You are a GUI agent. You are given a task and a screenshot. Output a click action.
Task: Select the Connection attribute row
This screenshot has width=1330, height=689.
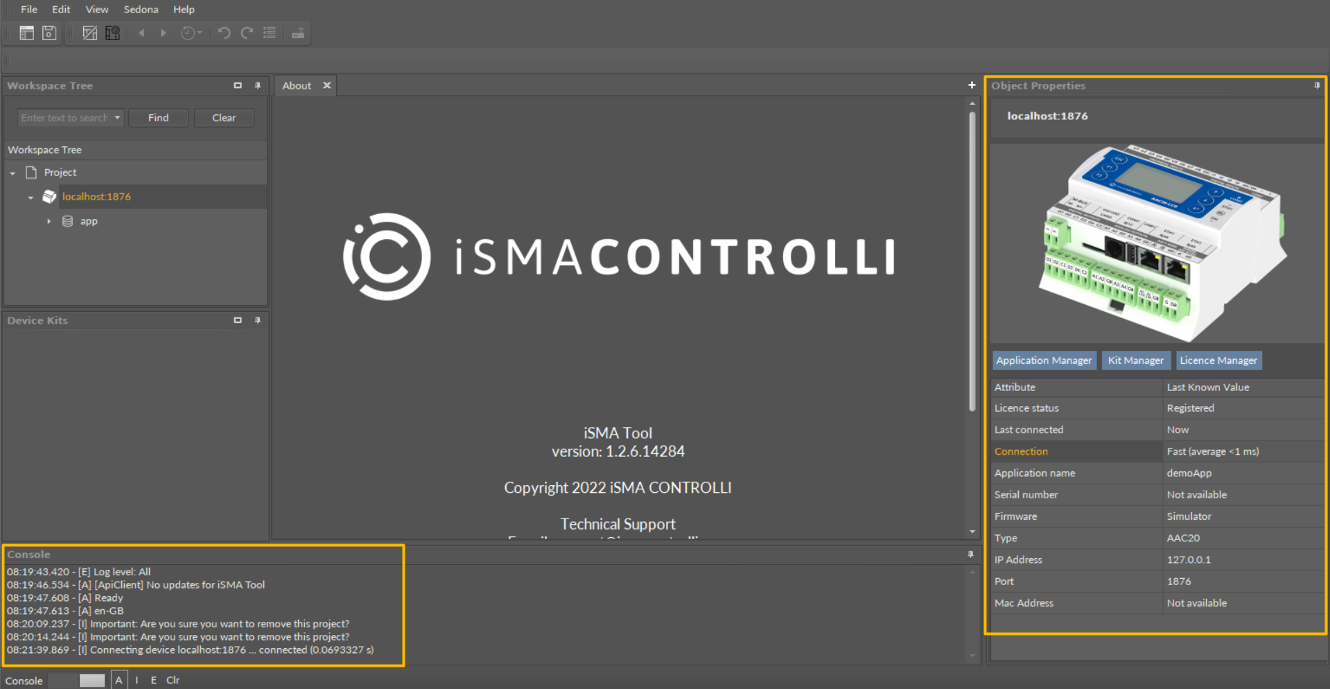coord(1157,451)
